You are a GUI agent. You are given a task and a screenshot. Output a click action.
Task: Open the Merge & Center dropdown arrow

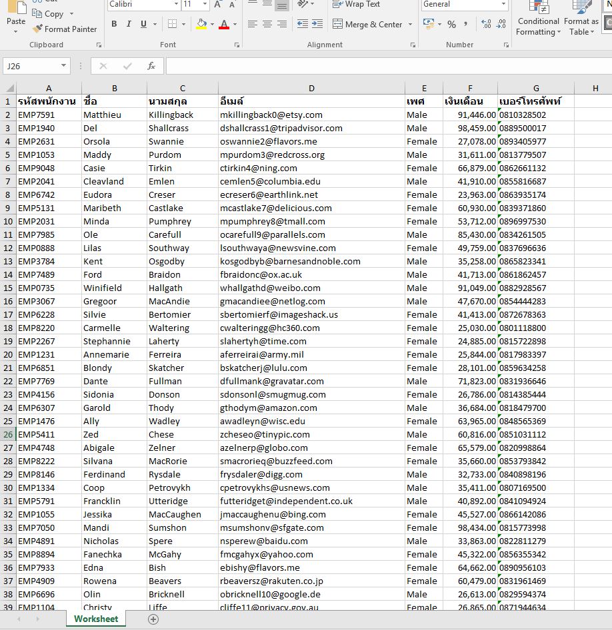tap(410, 25)
